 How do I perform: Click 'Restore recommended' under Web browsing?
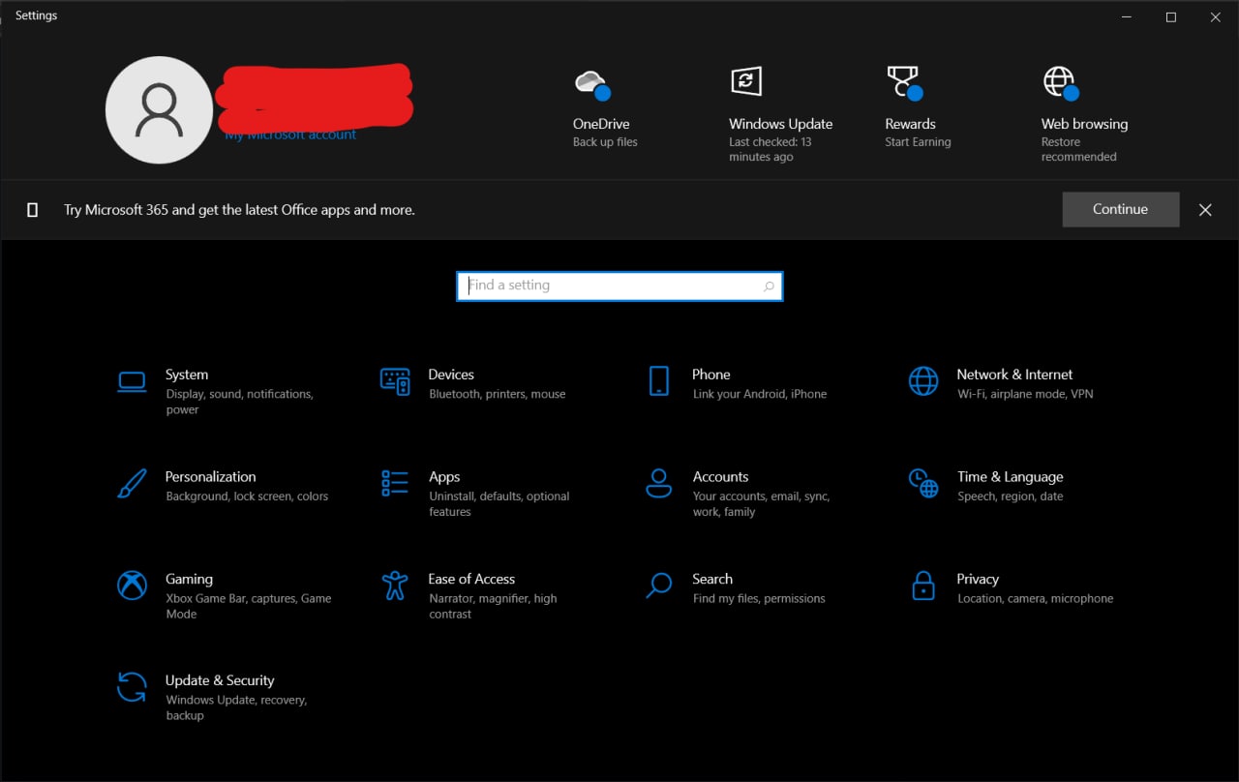coord(1078,149)
